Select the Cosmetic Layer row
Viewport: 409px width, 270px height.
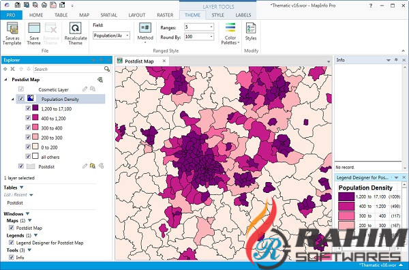pyautogui.click(x=53, y=89)
